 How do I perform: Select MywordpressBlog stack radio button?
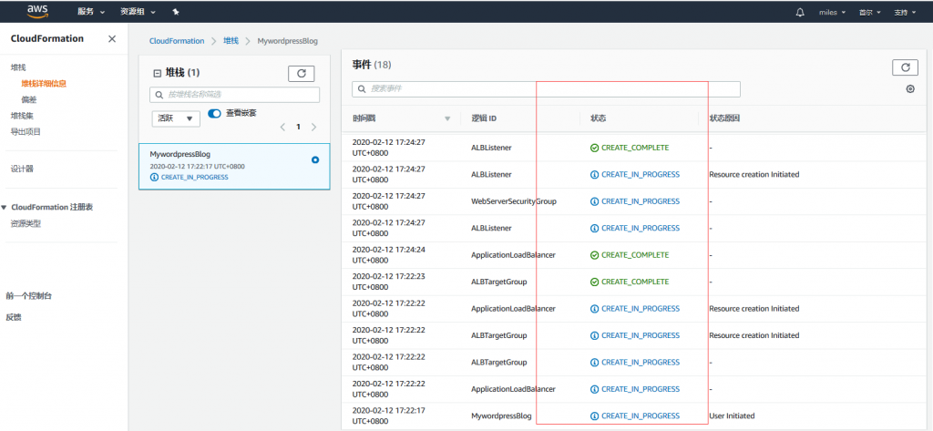315,159
